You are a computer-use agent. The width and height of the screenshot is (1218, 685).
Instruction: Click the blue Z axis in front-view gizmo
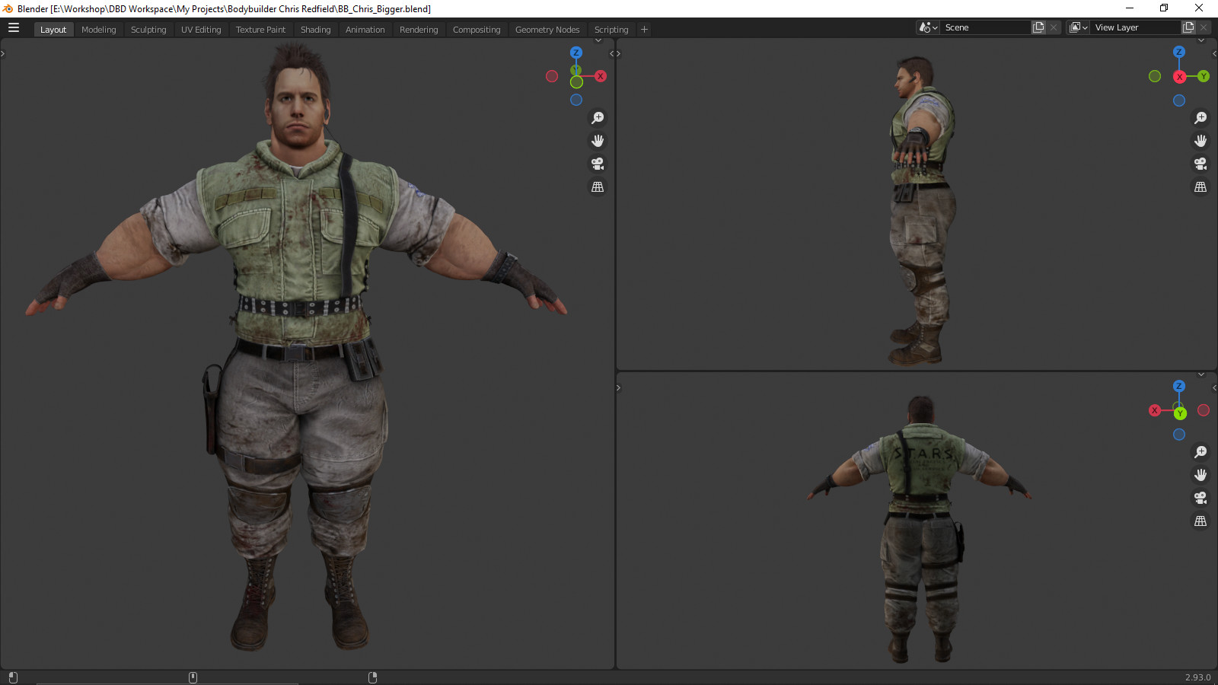(576, 53)
